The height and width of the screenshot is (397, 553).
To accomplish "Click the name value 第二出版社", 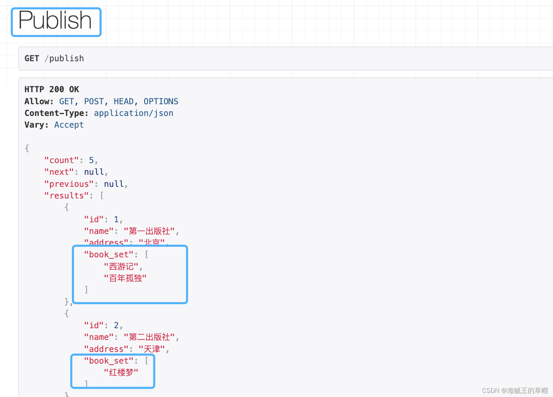I will coord(149,337).
